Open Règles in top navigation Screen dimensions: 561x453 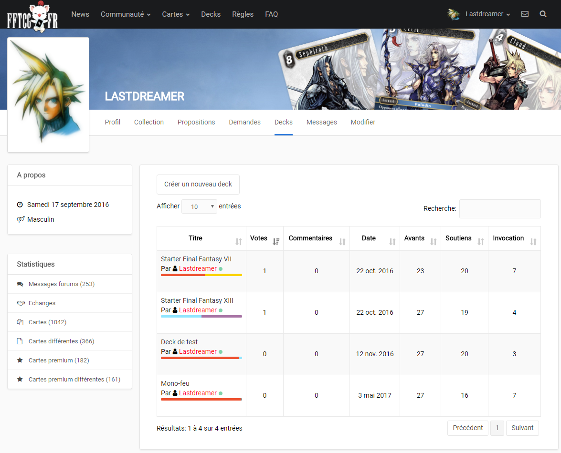click(x=243, y=14)
